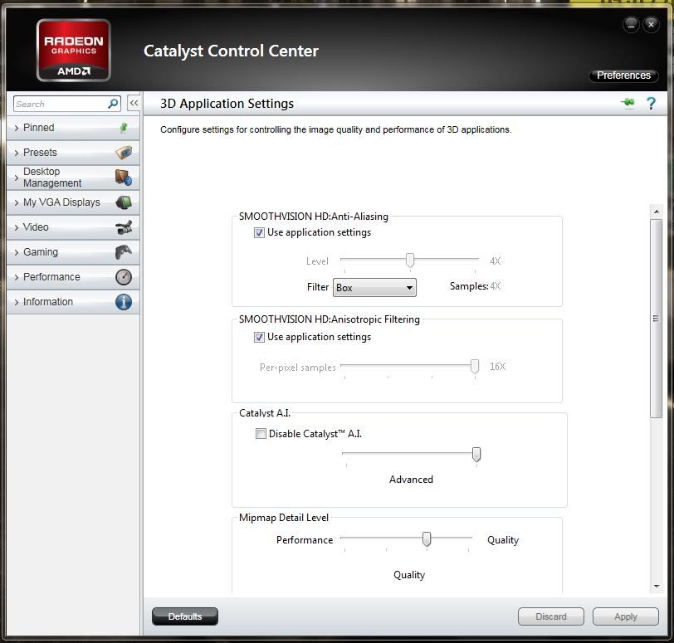Screen dimensions: 674x643
Task: Click the My VGA Displays monitor icon
Action: coord(124,202)
